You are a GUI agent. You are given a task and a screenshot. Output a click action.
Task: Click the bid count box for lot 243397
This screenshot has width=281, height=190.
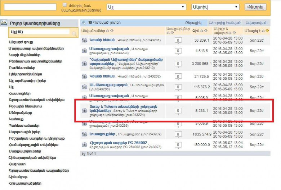[x=178, y=145]
